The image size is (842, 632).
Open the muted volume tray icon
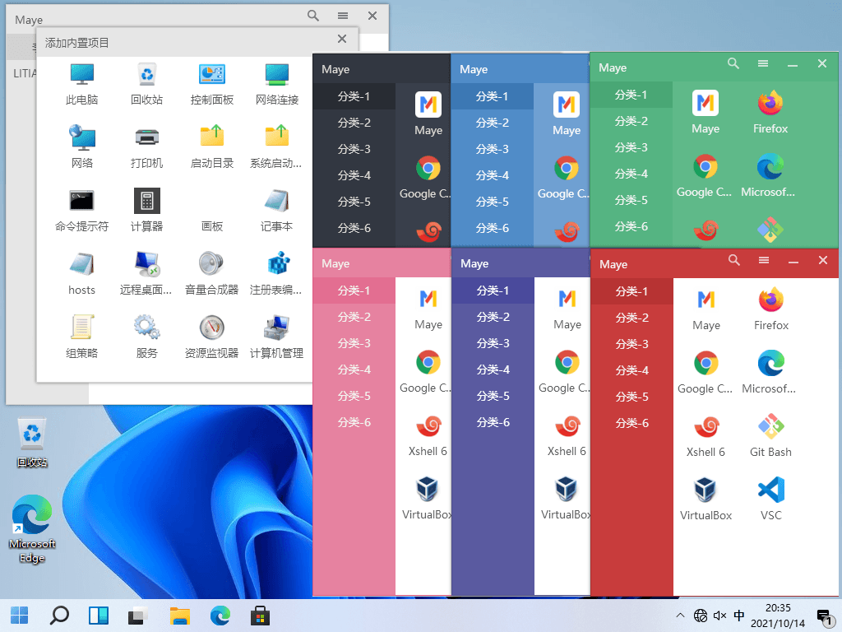[719, 616]
